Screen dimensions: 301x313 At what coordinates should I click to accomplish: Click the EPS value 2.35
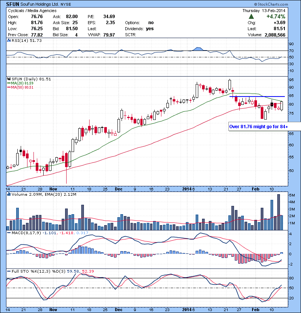click(x=110, y=23)
